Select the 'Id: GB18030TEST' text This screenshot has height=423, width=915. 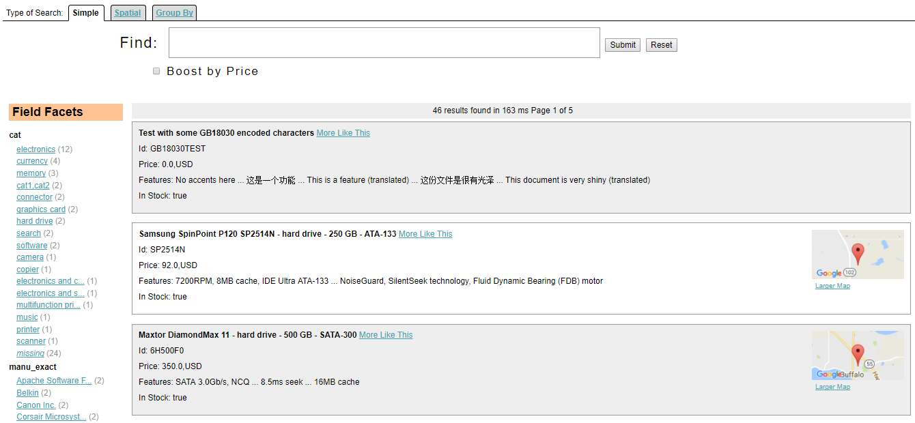click(172, 149)
